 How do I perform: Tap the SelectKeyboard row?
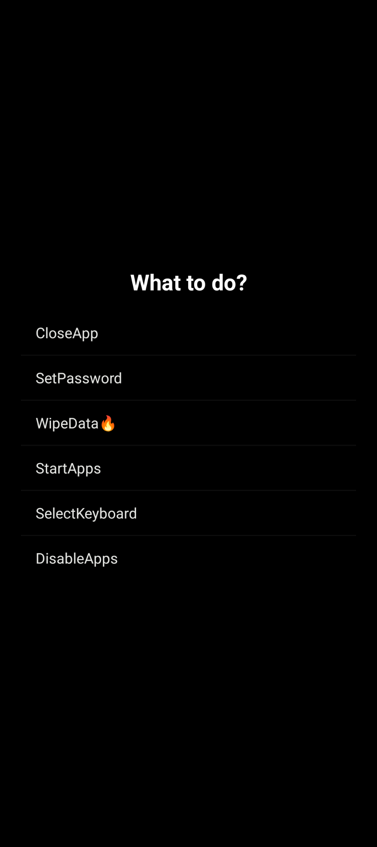pos(188,513)
